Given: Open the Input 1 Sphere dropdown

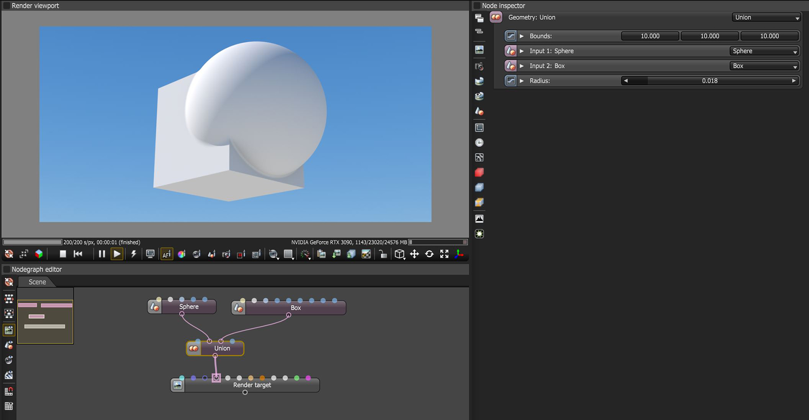Looking at the screenshot, I should (x=764, y=51).
